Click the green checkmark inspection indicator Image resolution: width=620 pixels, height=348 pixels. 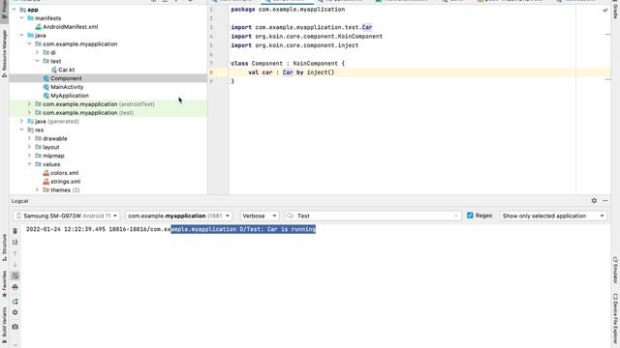coord(605,10)
